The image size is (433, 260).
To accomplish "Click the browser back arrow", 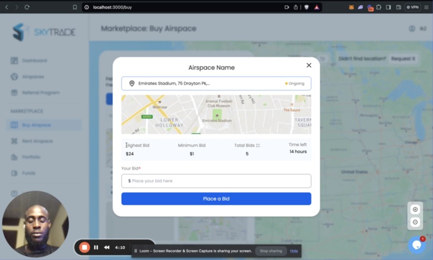I will [x=6, y=7].
